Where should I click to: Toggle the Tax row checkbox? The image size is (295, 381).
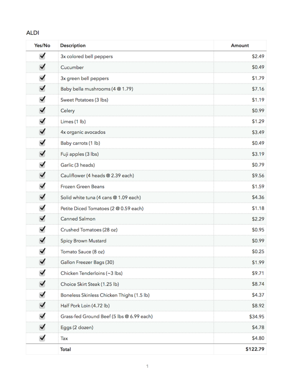tap(42, 338)
